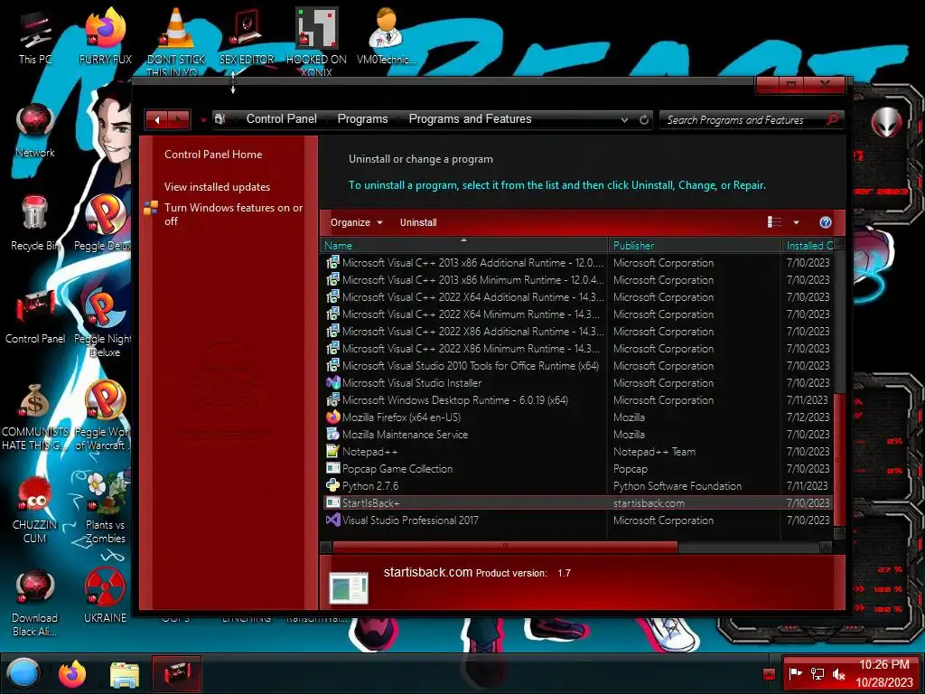
Task: Open the Control Panel Home link
Action: (x=213, y=154)
